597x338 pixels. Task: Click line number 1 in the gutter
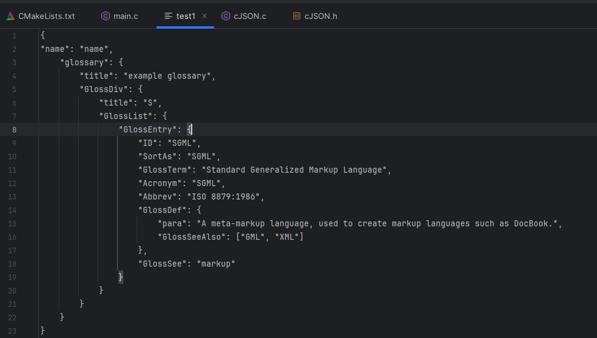(x=14, y=36)
